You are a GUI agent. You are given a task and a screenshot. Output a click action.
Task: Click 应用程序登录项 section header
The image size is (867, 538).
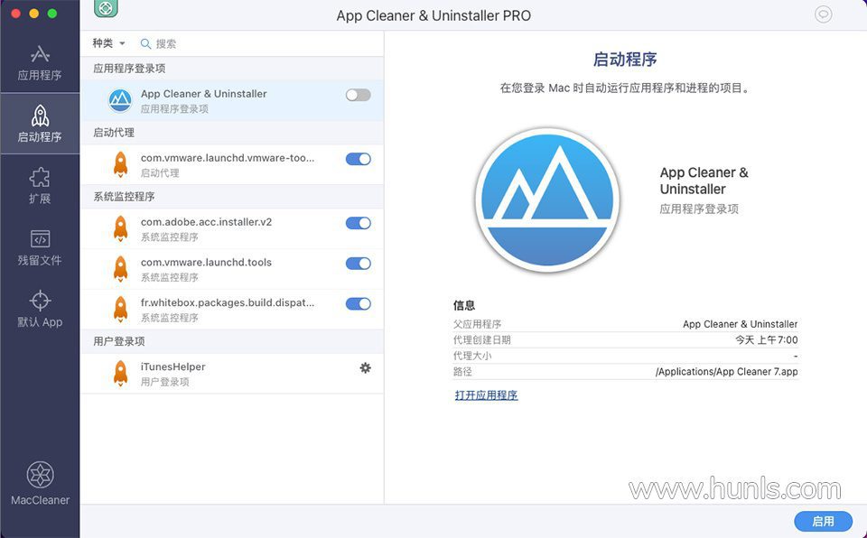pos(129,69)
